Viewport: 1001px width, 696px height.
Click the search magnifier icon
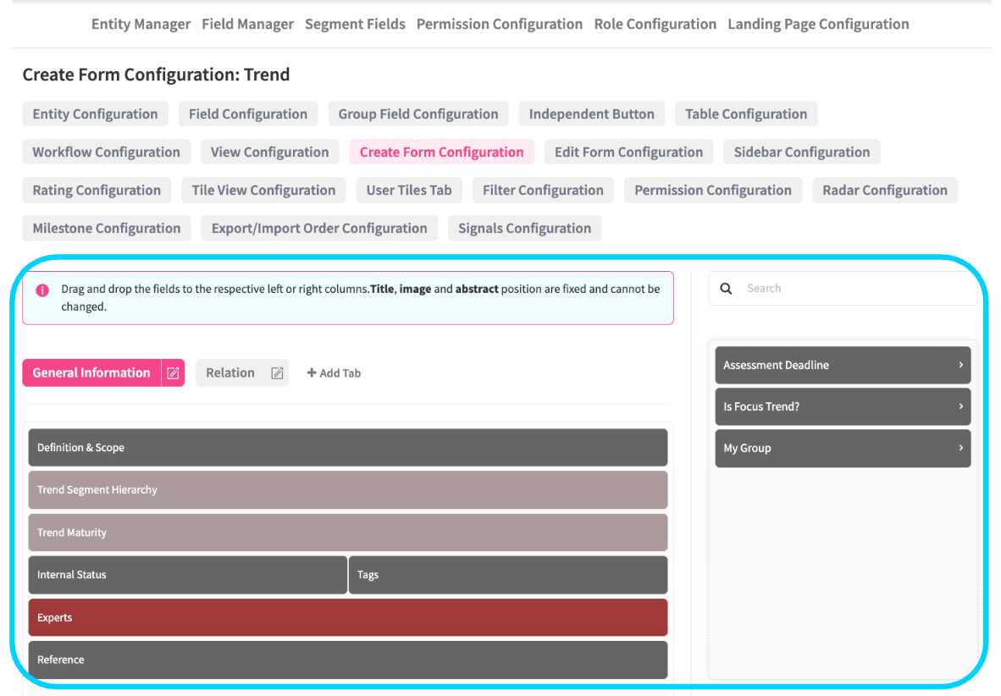tap(726, 289)
